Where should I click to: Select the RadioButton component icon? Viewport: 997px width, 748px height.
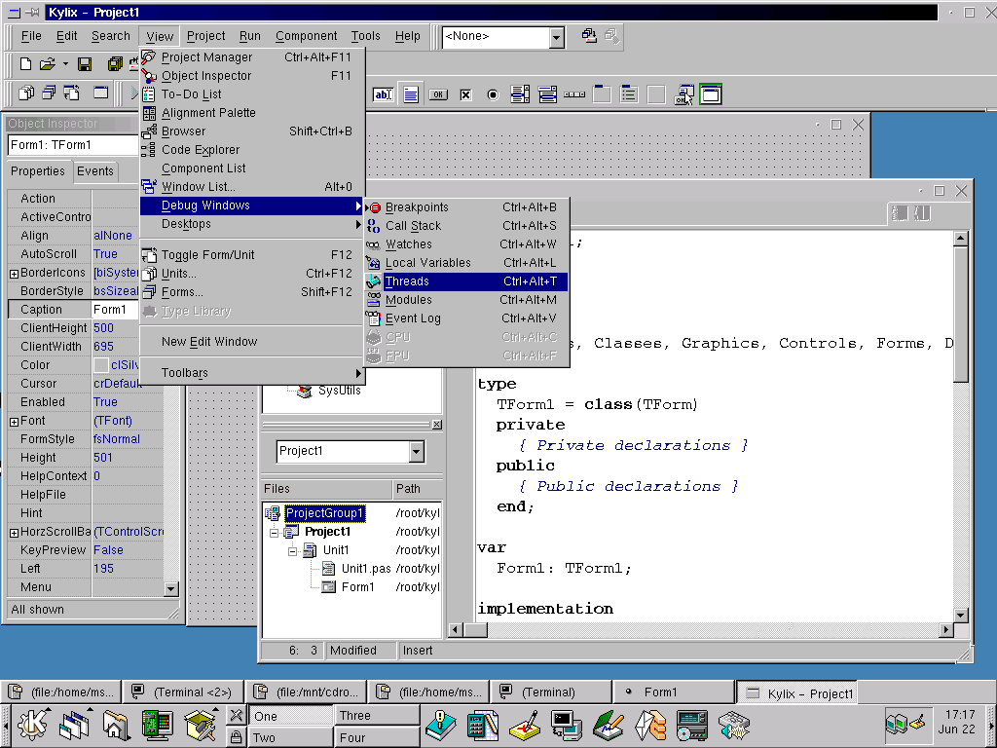pyautogui.click(x=493, y=94)
